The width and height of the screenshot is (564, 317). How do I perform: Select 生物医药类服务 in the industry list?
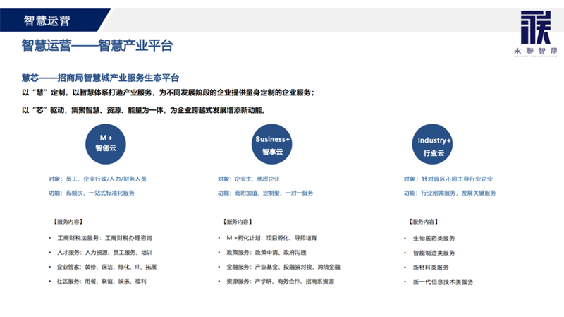434,239
